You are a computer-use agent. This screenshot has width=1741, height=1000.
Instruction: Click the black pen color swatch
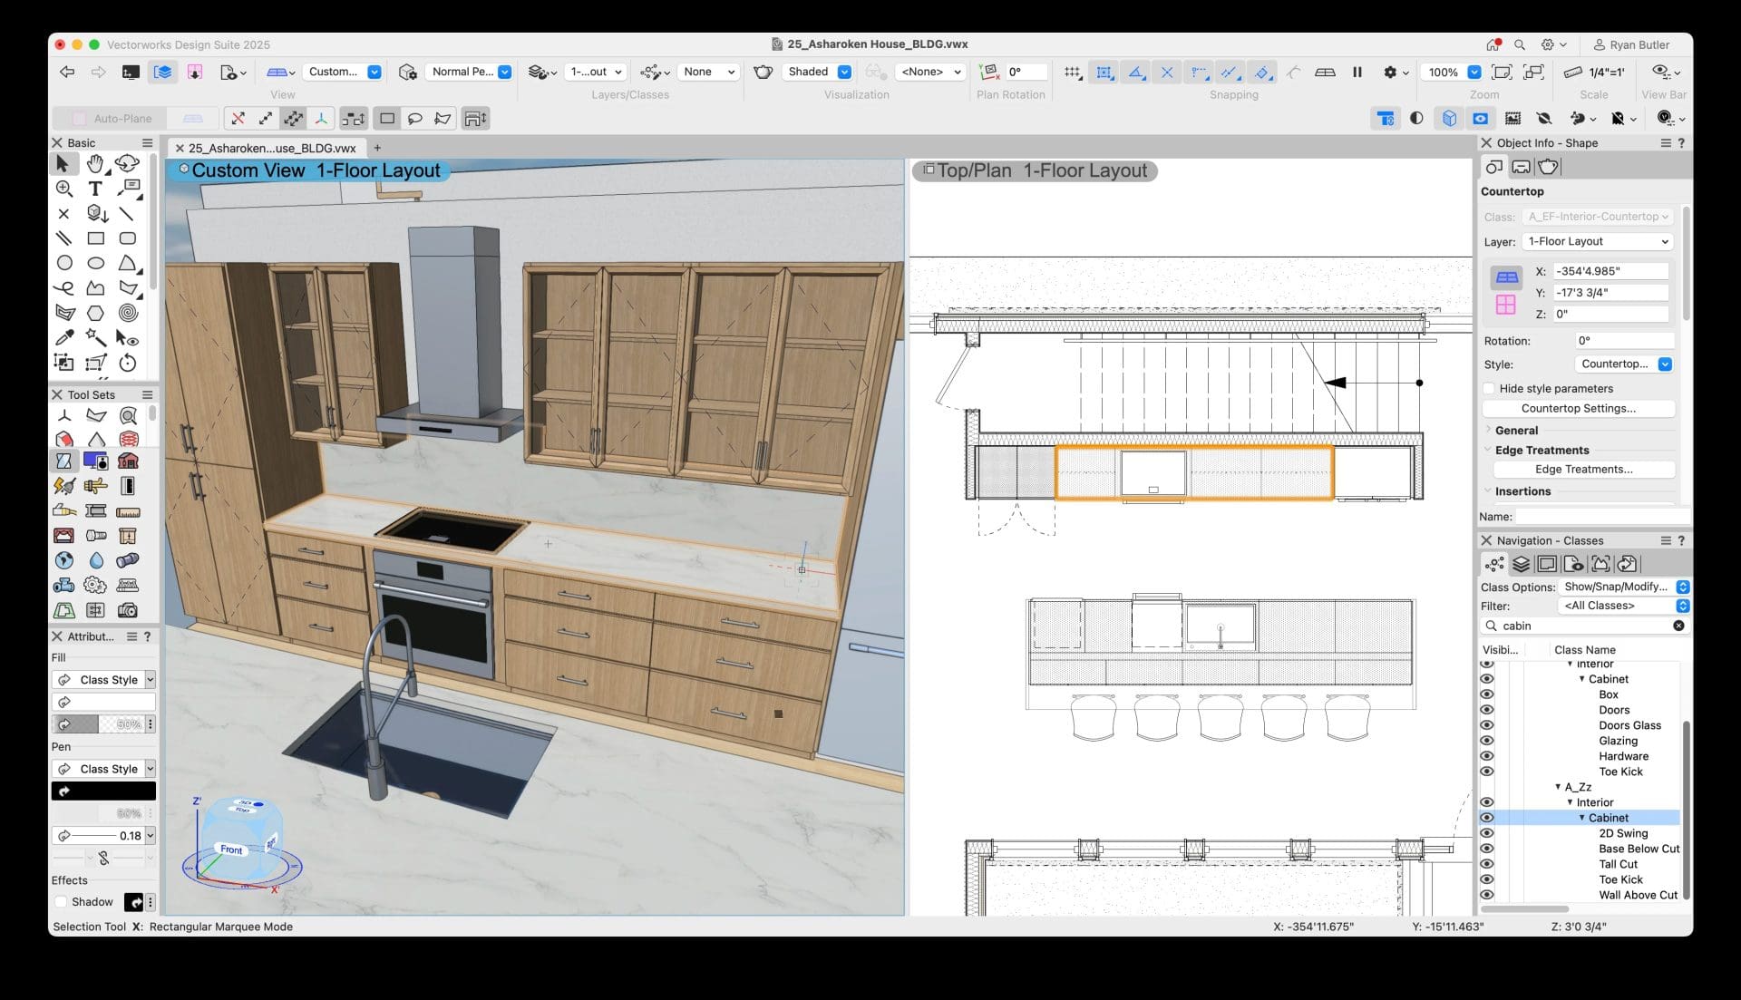pyautogui.click(x=103, y=791)
